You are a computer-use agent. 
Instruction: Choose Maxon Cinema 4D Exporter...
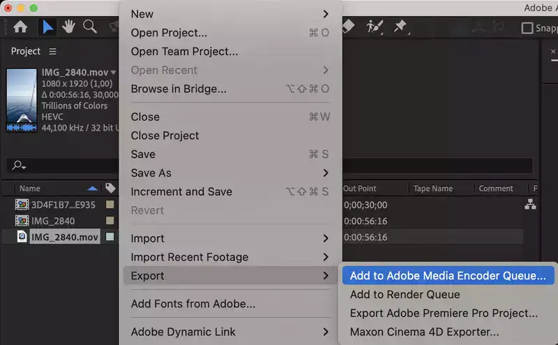pyautogui.click(x=448, y=332)
